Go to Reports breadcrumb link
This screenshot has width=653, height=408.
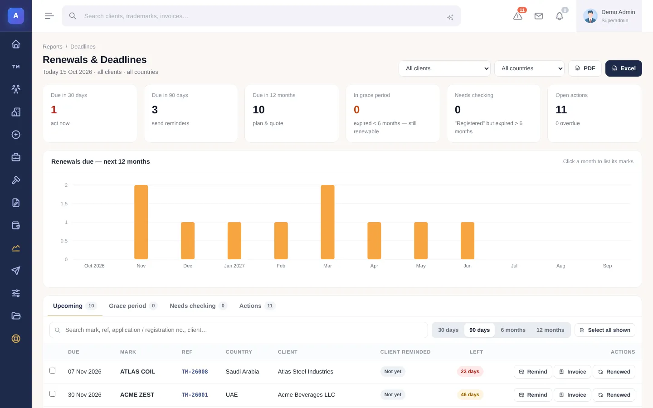click(53, 47)
